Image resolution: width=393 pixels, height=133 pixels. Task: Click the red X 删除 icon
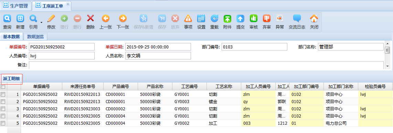pos(90,18)
